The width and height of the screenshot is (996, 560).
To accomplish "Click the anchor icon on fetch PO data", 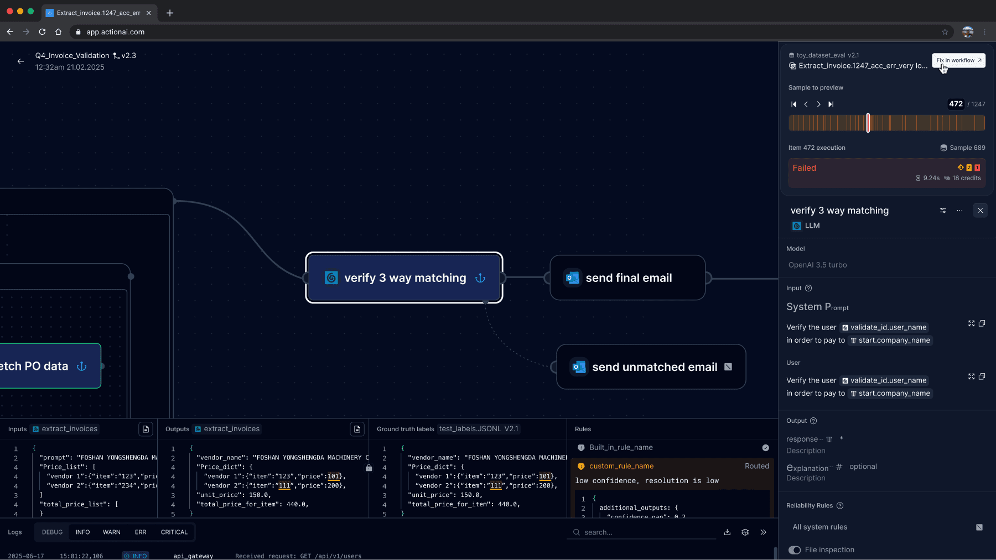I will pyautogui.click(x=81, y=366).
